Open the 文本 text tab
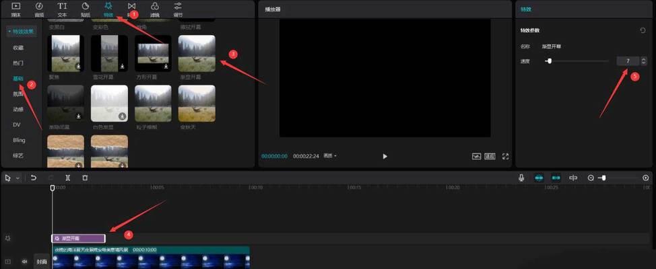Screen dimensions: 656x269 pos(62,9)
